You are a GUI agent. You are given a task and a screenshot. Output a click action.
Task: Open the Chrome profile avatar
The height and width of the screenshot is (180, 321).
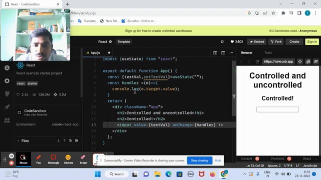point(307,13)
